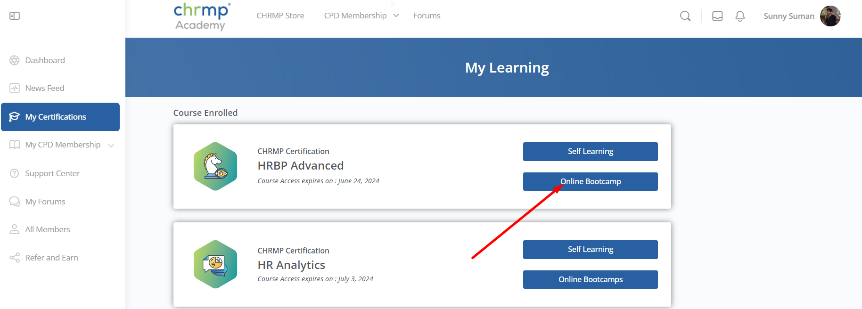The image size is (862, 309).
Task: Open the search magnifier icon
Action: tap(685, 16)
